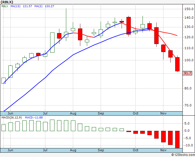
Task: Click Oct on the MACD panel axis
Action: tap(135, 150)
